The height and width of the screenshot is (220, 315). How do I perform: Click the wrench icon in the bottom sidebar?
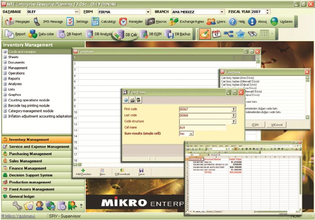click(17, 206)
